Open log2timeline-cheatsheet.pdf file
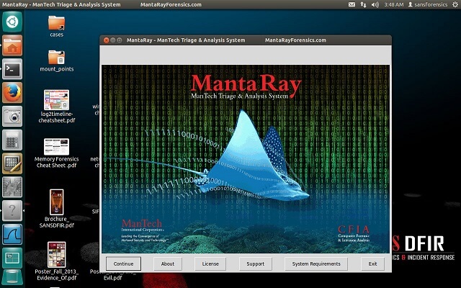Viewport: 461px width, 288px height. [56, 102]
